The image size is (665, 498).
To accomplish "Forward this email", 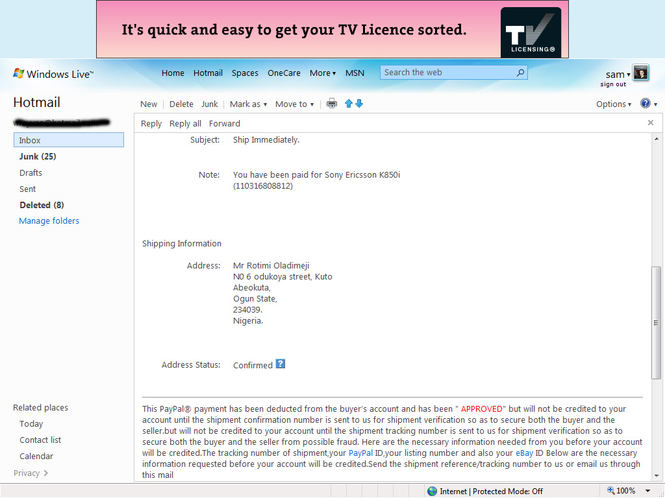I will 224,124.
